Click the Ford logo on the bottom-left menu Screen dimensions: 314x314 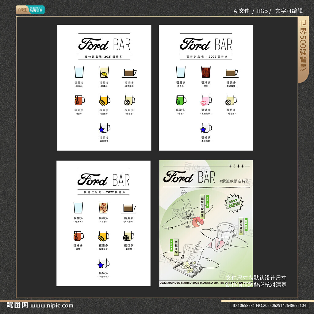pyautogui.click(x=93, y=180)
